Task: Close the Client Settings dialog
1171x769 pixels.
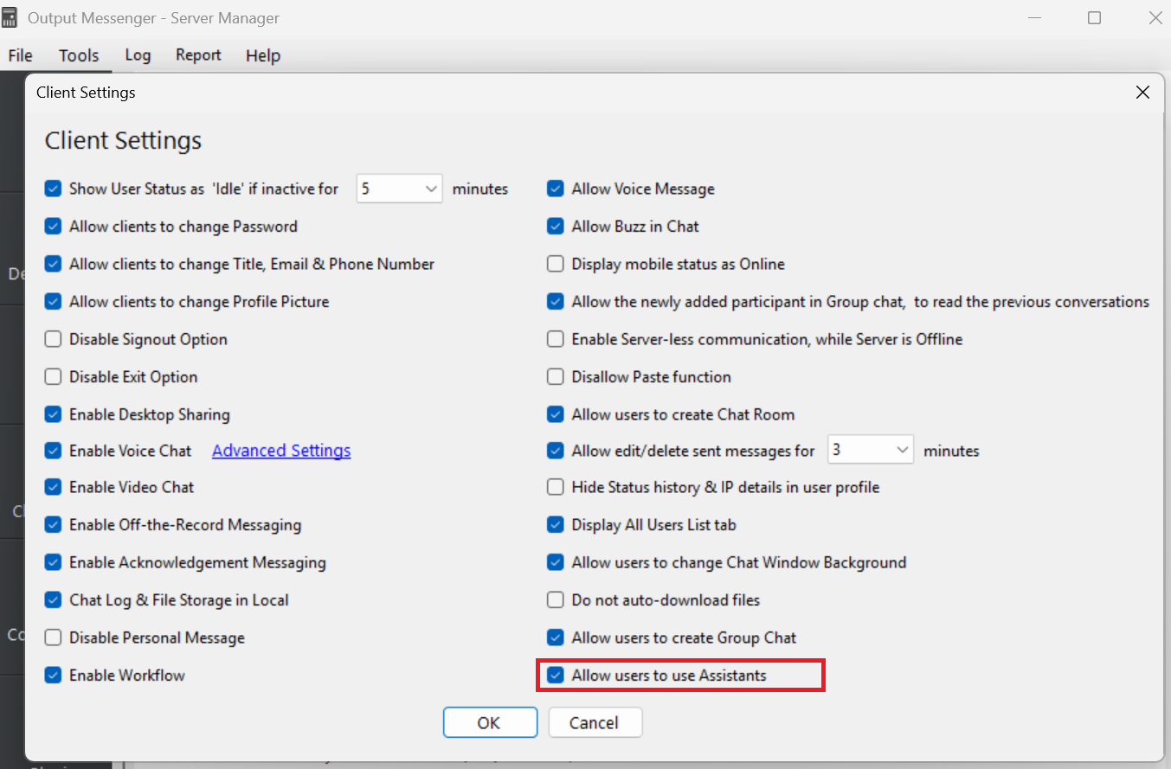Action: coord(1142,93)
